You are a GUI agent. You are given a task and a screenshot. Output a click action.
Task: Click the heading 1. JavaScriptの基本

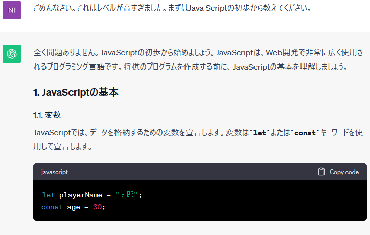(x=76, y=93)
